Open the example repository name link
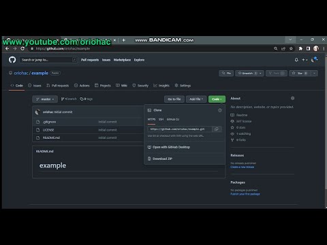The image size is (327, 245). coord(40,73)
